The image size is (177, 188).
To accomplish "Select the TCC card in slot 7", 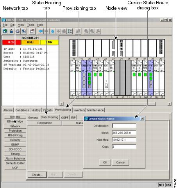I will (x=106, y=78).
